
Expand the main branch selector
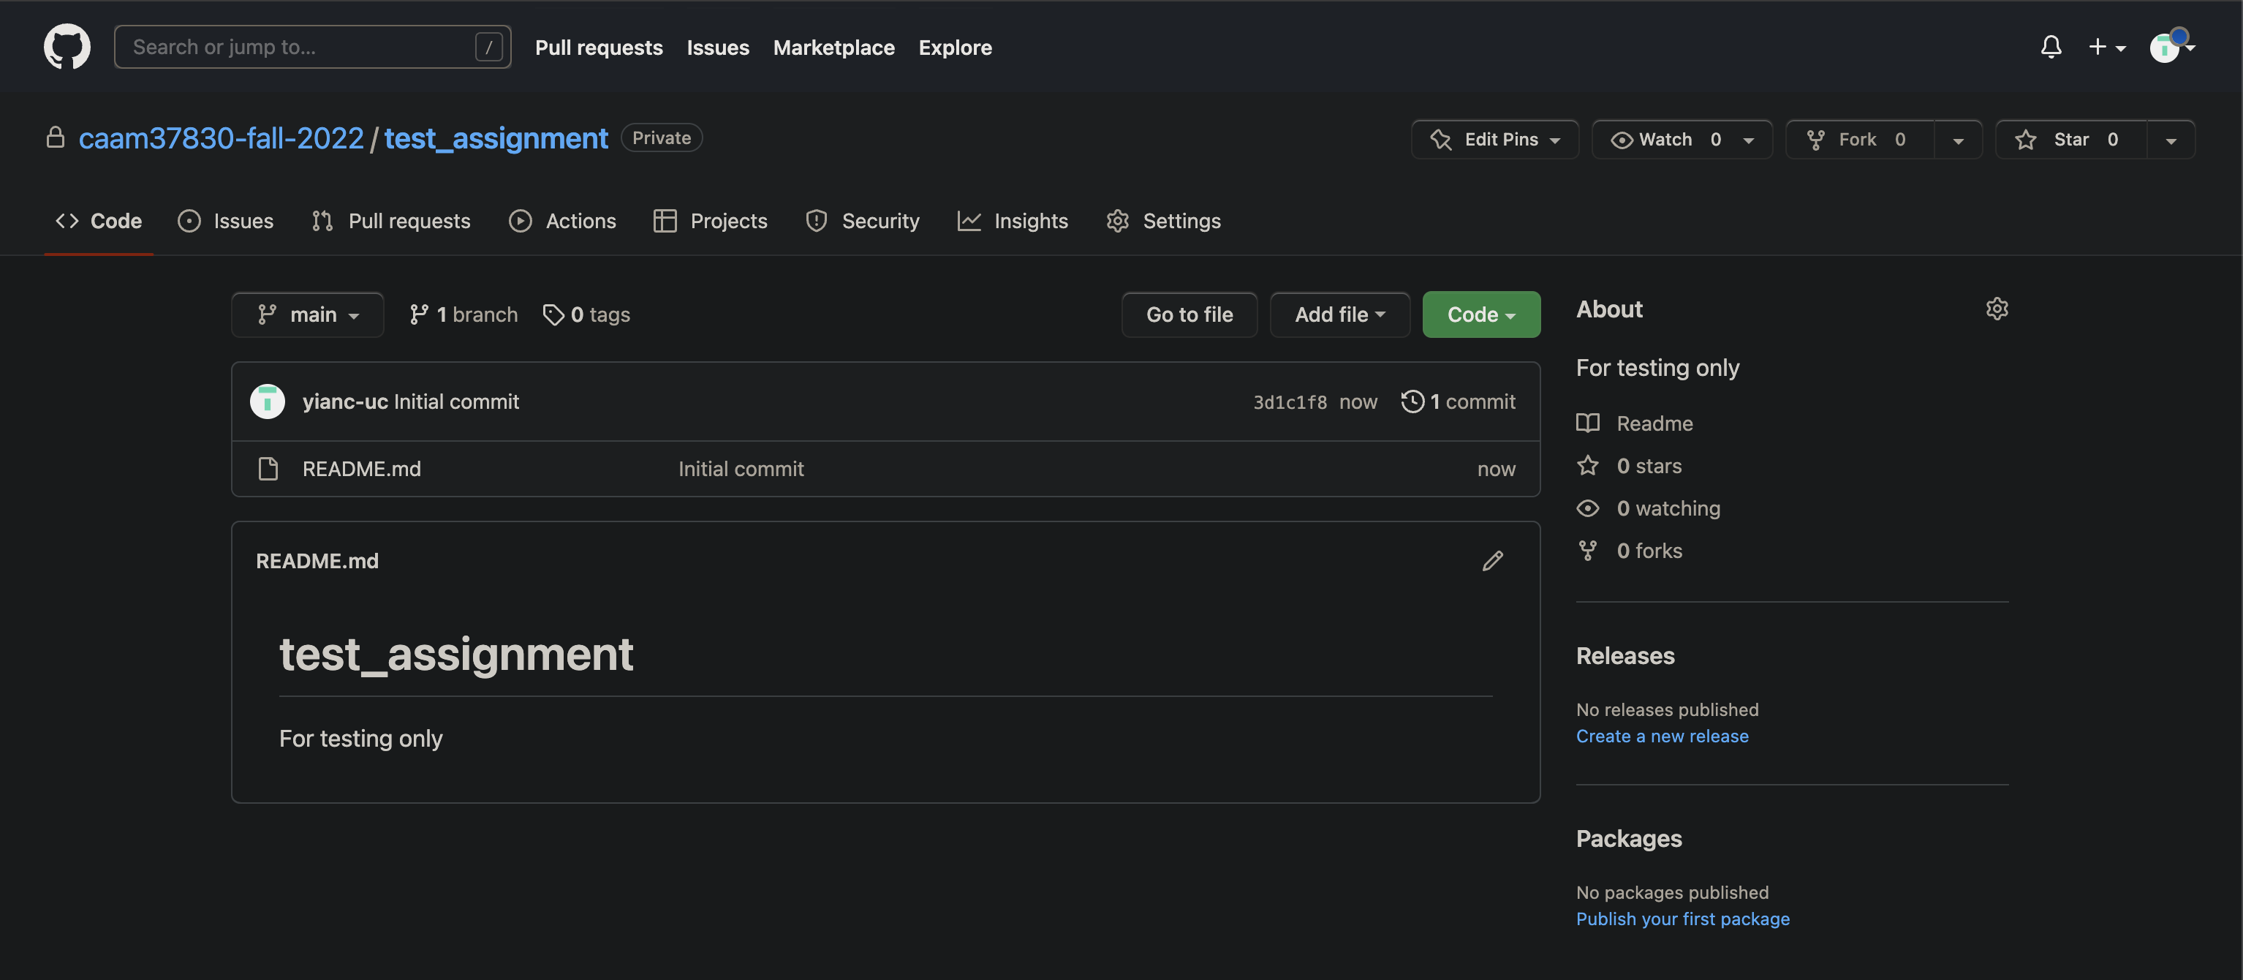(x=307, y=314)
